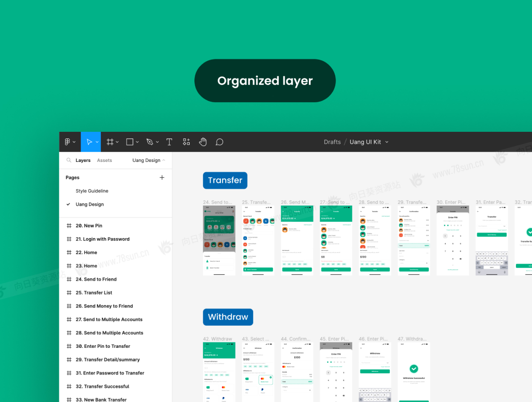This screenshot has height=402, width=532.
Task: Collapse the Uang Design page list chevron
Action: point(164,160)
